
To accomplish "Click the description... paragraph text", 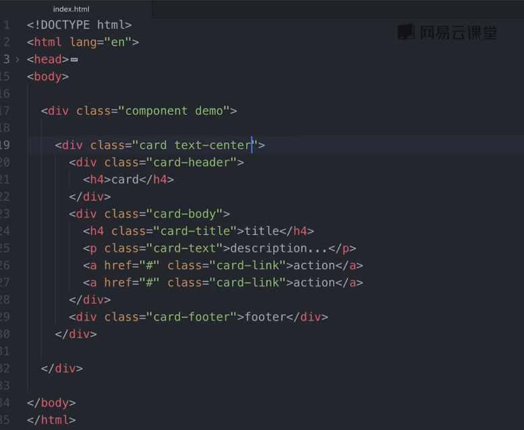I will (279, 248).
